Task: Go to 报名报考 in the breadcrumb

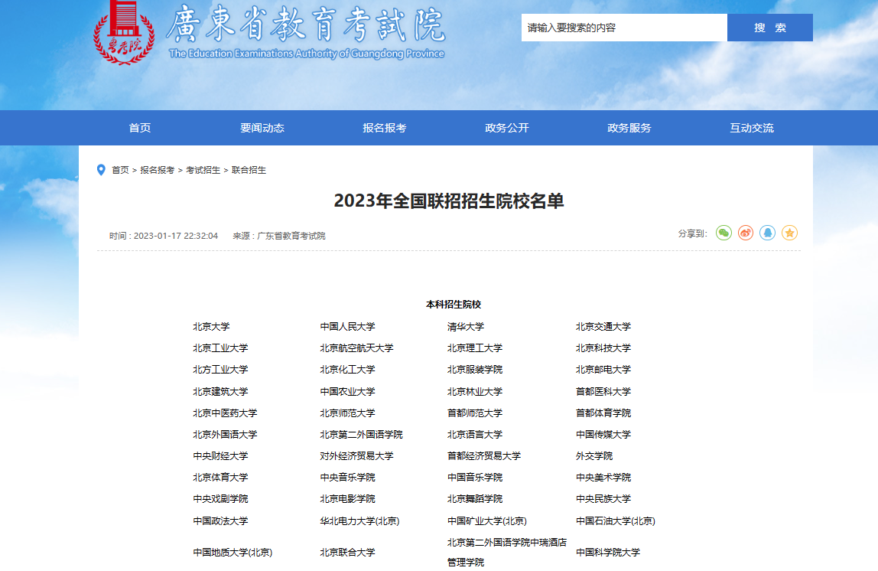Action: [158, 170]
